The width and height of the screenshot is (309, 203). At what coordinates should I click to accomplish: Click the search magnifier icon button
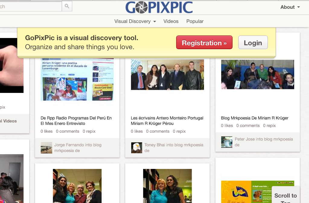67,6
